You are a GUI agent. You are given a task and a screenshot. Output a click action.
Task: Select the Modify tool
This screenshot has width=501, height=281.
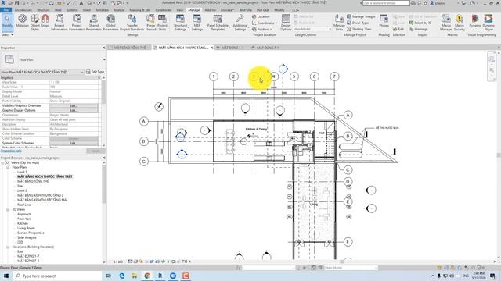7,22
